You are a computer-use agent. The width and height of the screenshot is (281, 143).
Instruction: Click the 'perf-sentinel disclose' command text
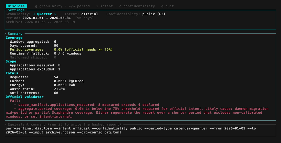coord(29,128)
